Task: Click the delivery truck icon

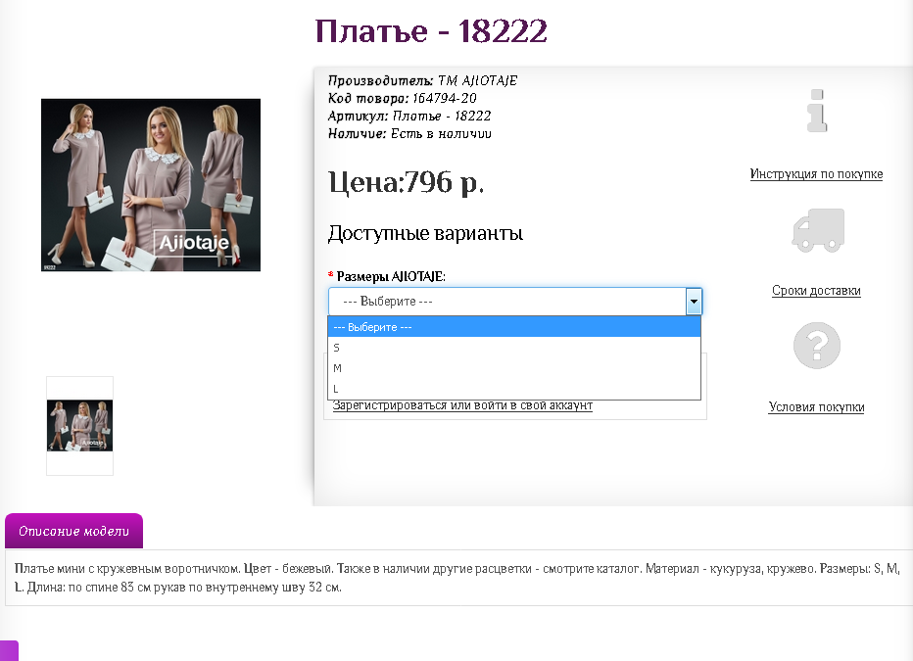Action: [x=817, y=230]
